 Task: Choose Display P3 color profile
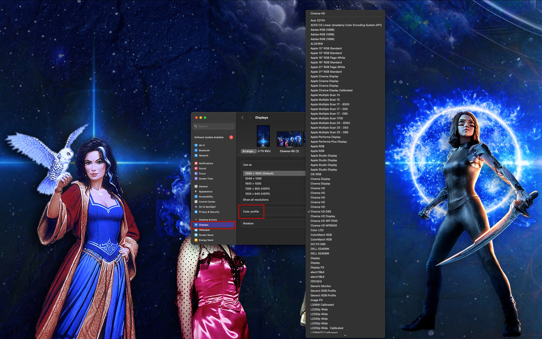[317, 267]
